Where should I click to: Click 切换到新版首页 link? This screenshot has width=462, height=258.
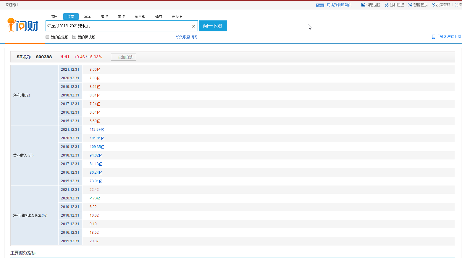point(339,5)
